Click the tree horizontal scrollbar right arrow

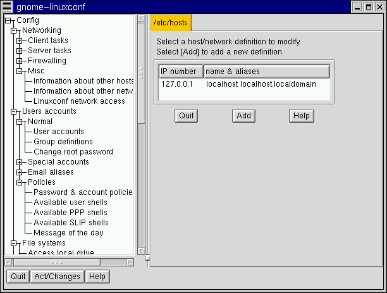point(130,261)
